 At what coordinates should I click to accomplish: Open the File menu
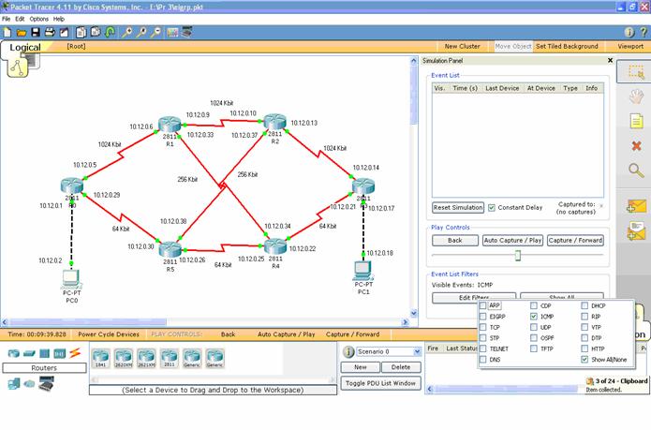[x=7, y=19]
